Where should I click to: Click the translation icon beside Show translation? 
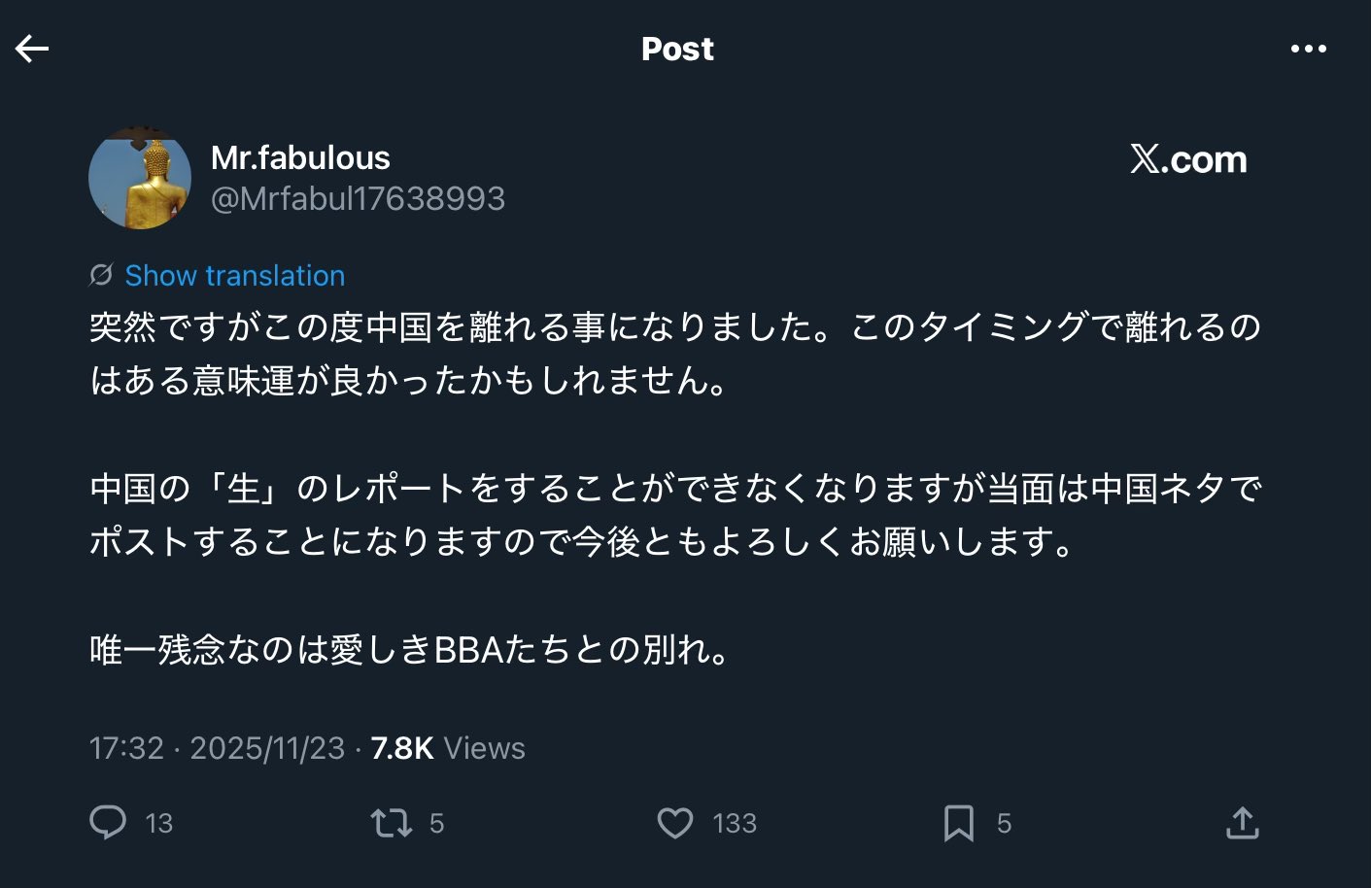click(x=101, y=276)
